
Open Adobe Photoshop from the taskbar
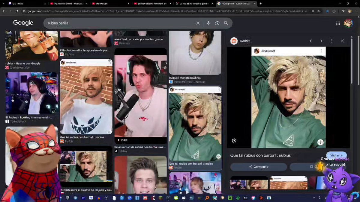pyautogui.click(x=91, y=198)
